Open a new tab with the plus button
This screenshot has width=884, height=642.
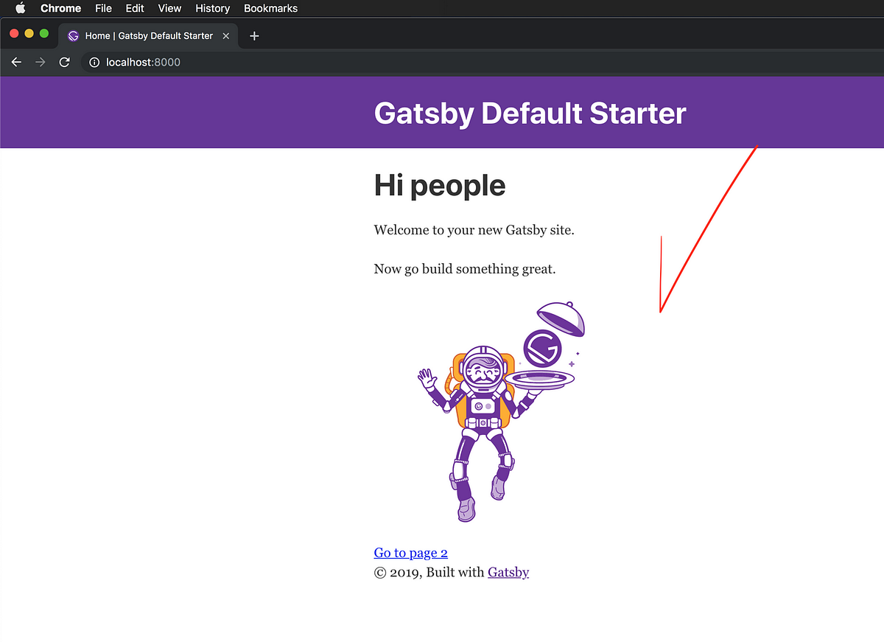click(x=254, y=35)
